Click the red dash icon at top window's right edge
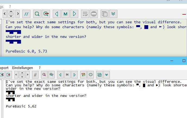 pos(184,14)
